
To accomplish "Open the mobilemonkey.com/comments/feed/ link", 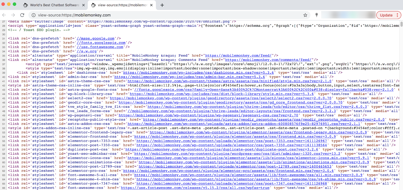I will coord(268,60).
